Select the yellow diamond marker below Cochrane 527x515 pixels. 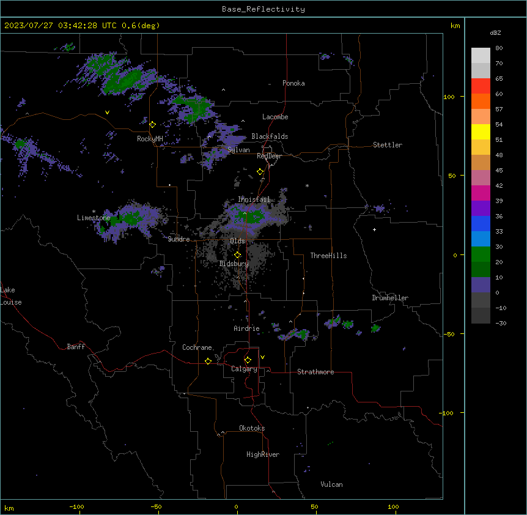click(x=208, y=361)
